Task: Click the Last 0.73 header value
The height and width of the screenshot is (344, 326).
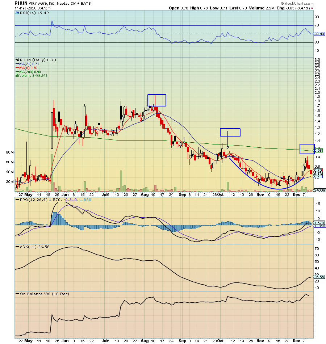Action: (x=238, y=8)
